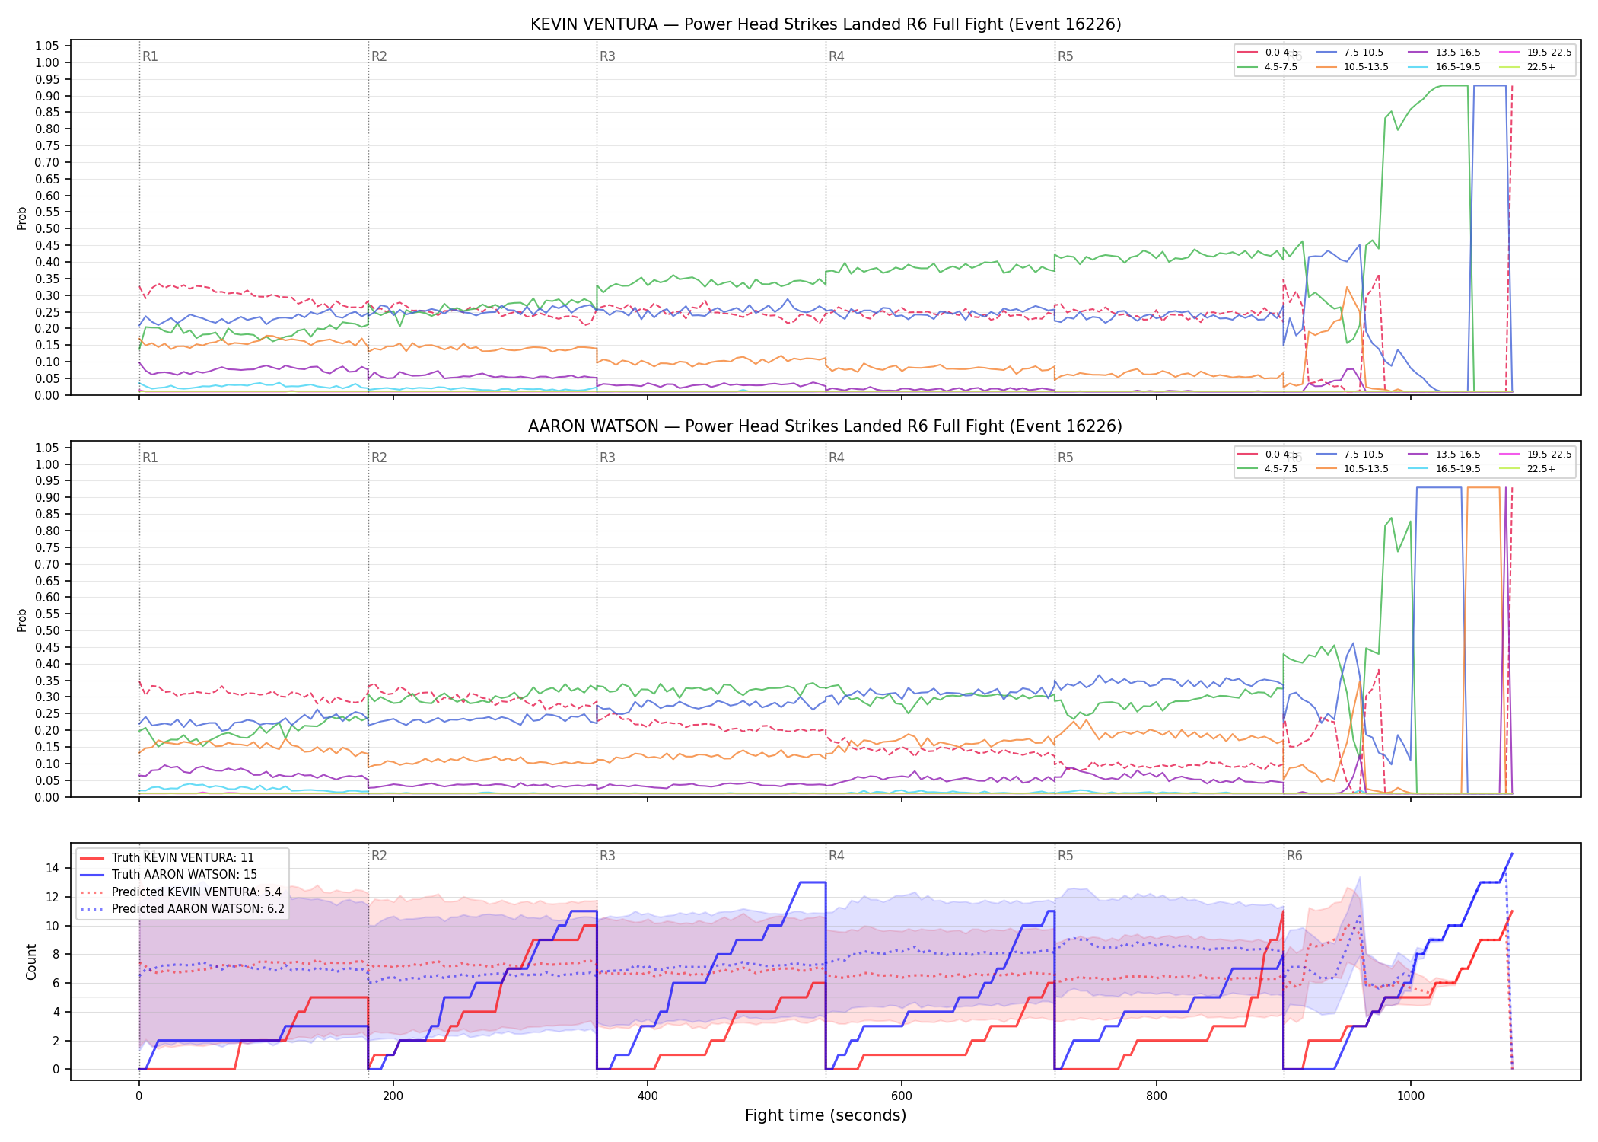Image resolution: width=1598 pixels, height=1142 pixels.
Task: Click the 'Predicted AARON WATSON: 6.2' legend entry
Action: [x=183, y=909]
